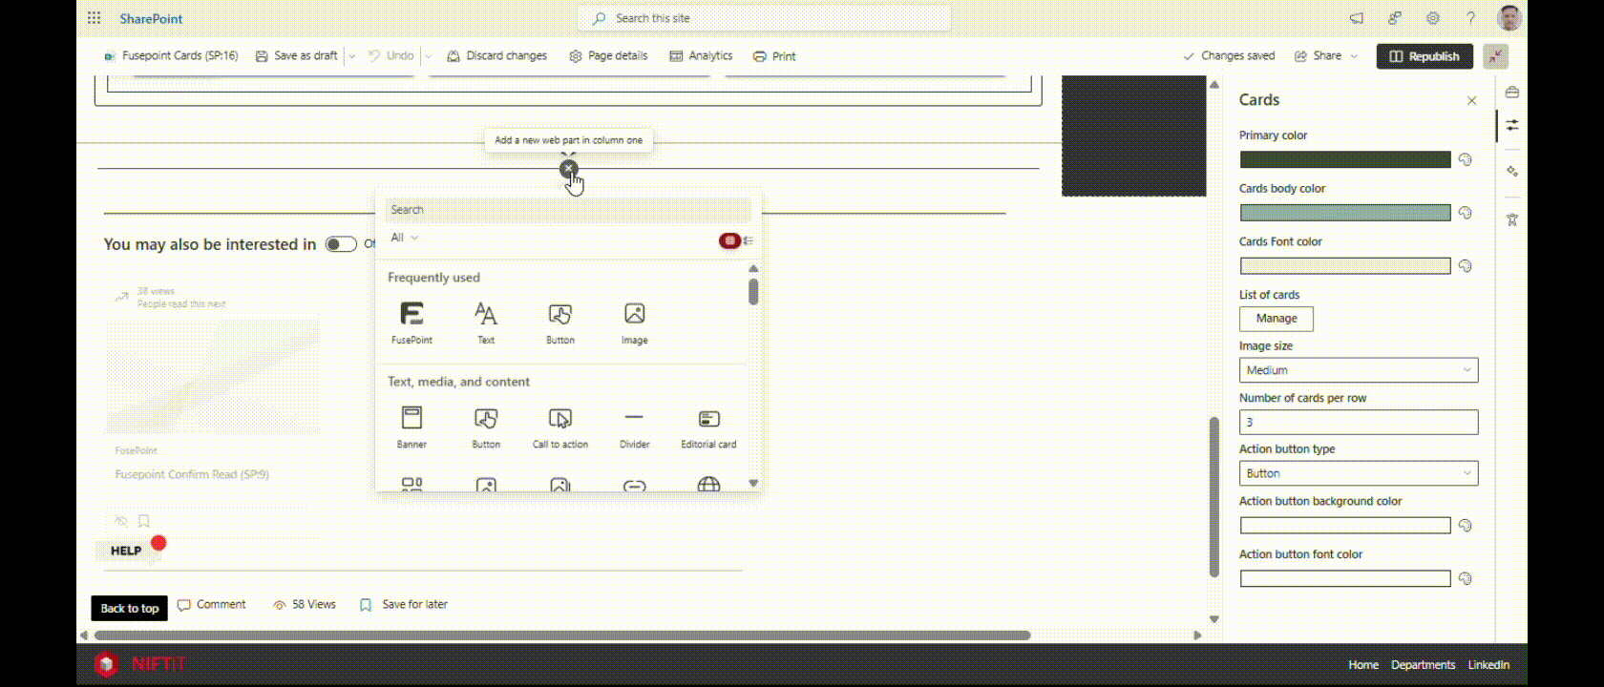Click the web part Search field
Screen dimensions: 1604x687
[567, 210]
